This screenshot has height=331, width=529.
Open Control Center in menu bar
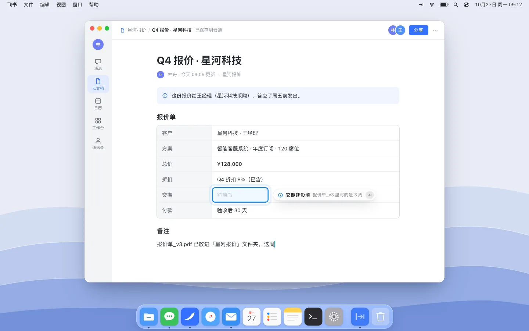(x=466, y=5)
